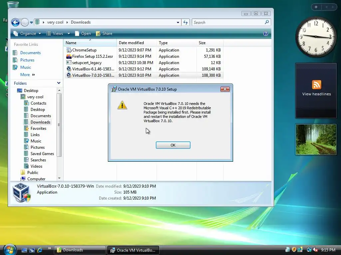Open the recent pages dropdown arrow
341x255 pixels.
tap(31, 23)
